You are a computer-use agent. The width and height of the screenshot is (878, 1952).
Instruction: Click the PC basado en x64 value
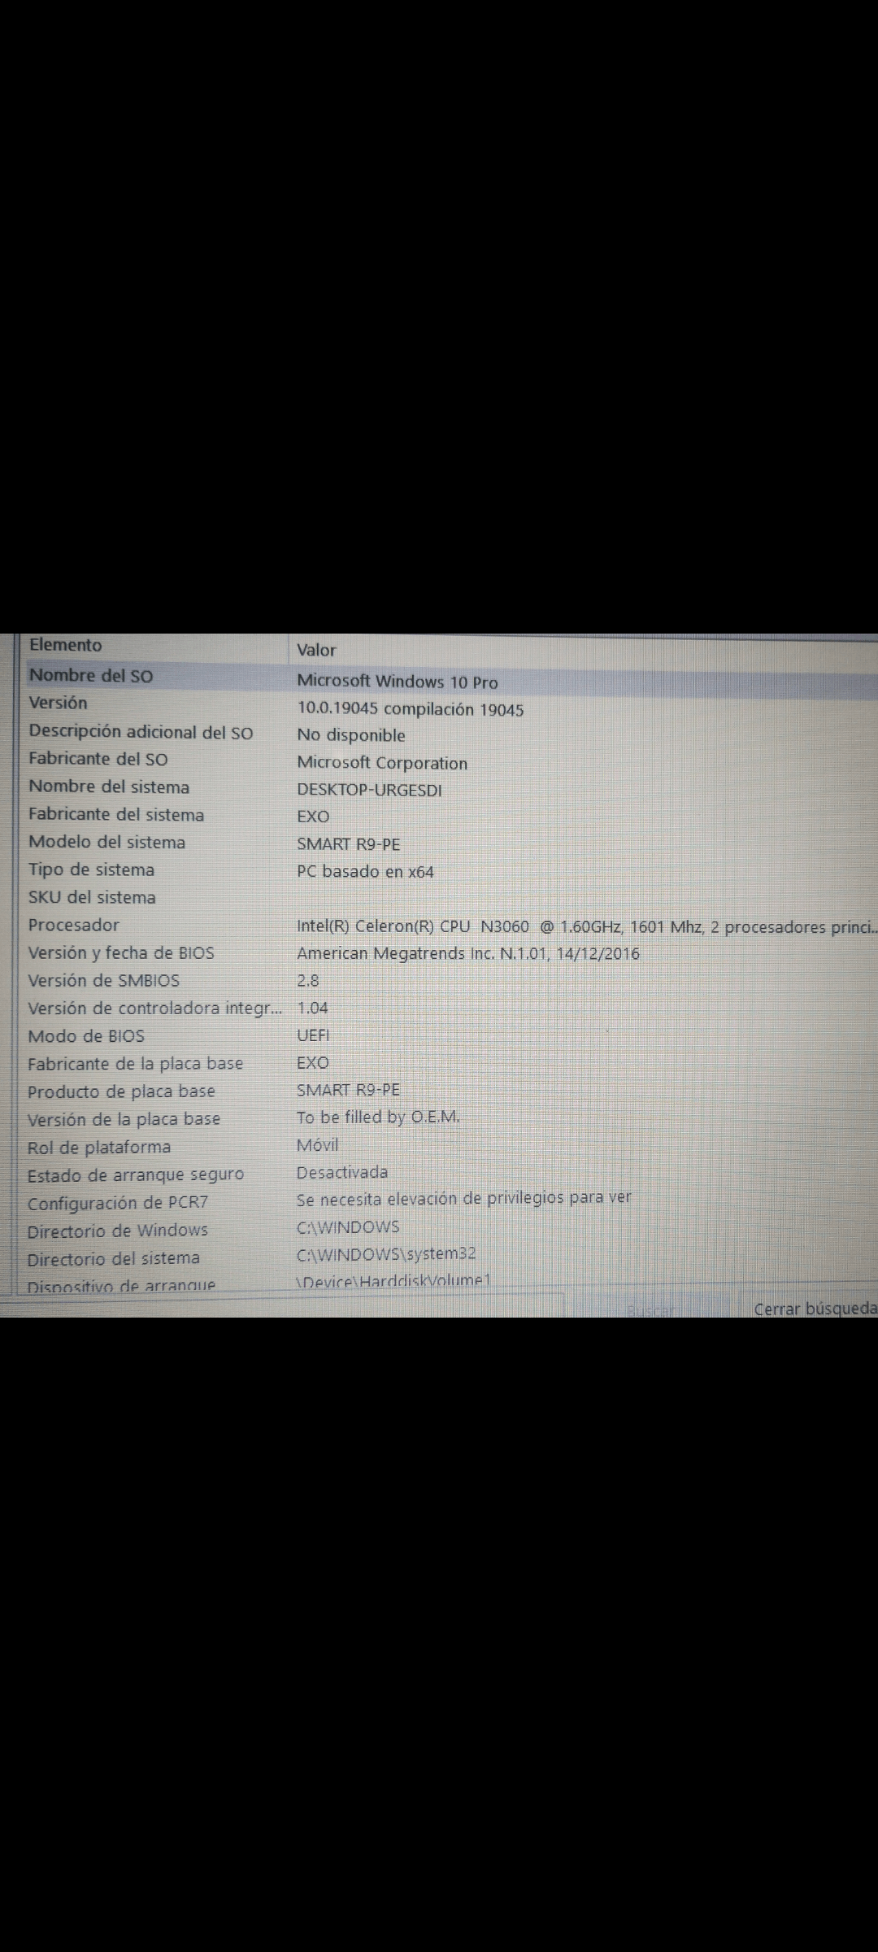coord(366,871)
